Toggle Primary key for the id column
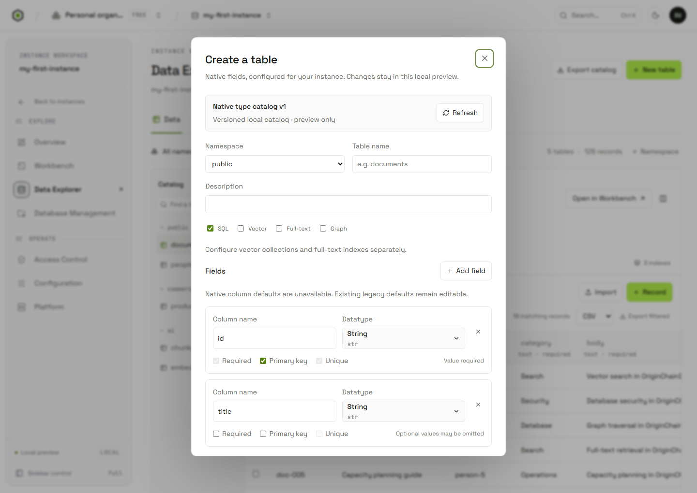 [x=263, y=361]
